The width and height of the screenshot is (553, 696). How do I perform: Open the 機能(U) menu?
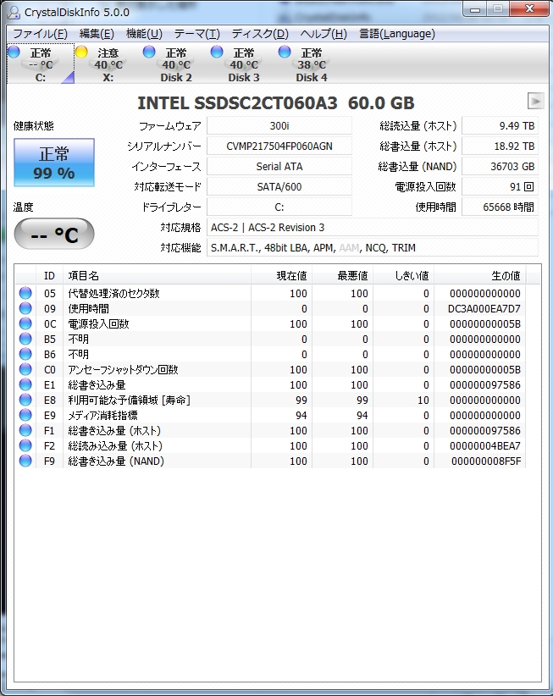click(144, 34)
